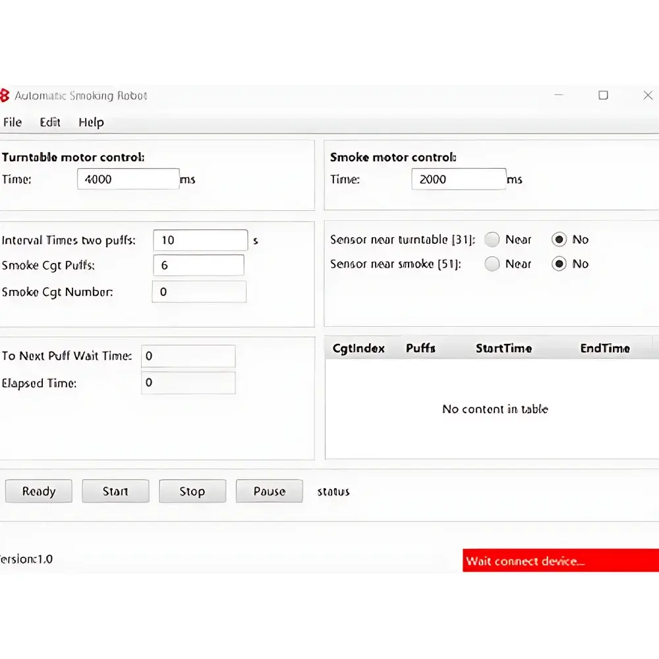Click the Turntable motor Time input field
Viewport: 659px width, 659px height.
128,179
